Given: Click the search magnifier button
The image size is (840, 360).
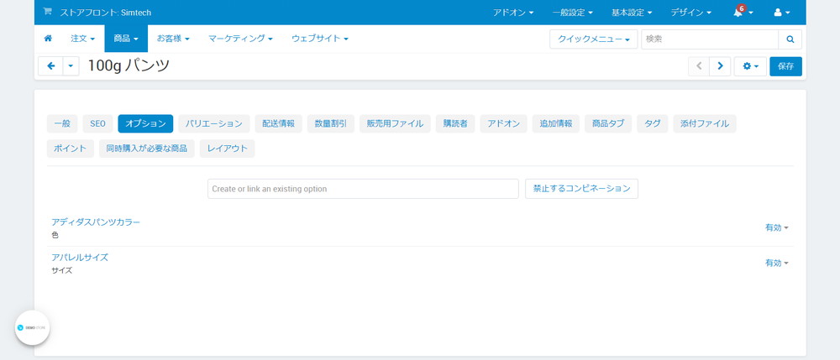Looking at the screenshot, I should [790, 39].
